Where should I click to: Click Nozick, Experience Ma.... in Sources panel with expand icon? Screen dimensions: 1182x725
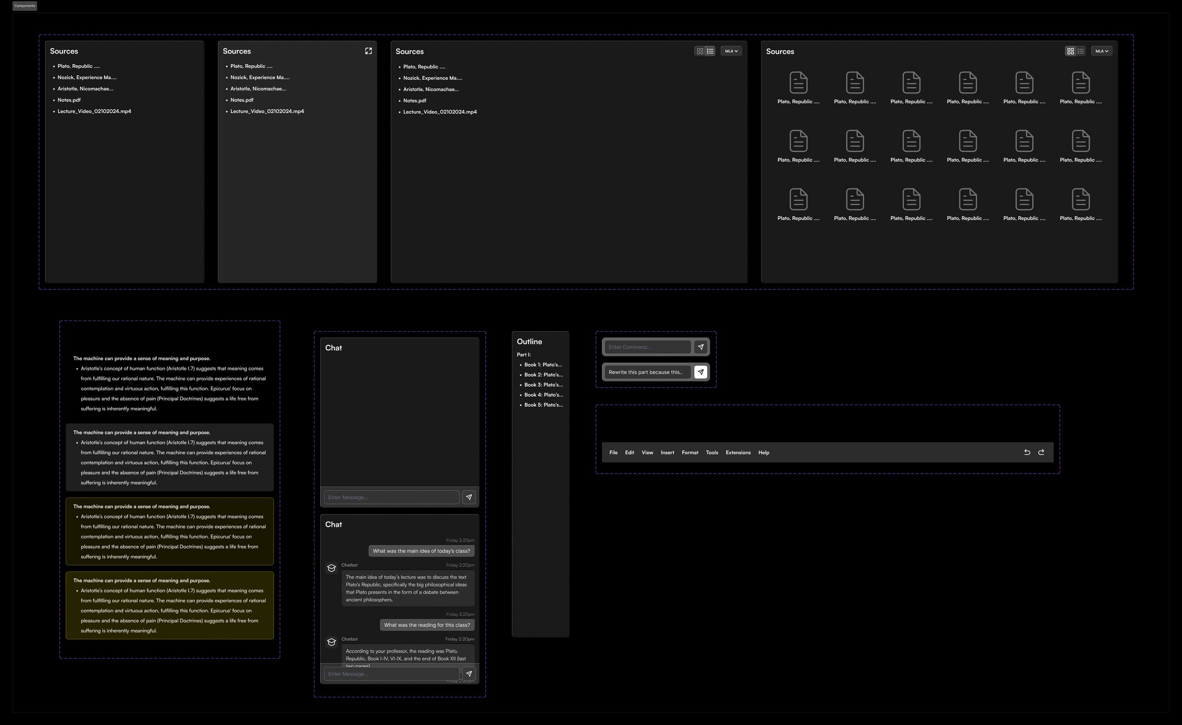pos(260,77)
